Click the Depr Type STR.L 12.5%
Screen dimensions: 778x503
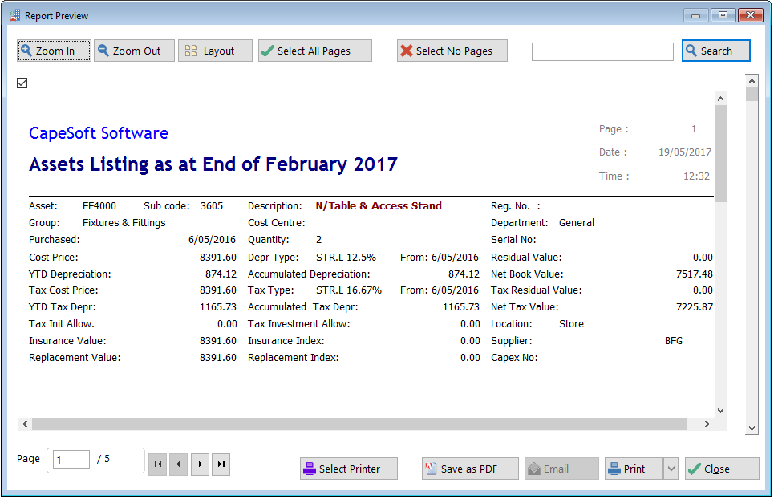(x=346, y=258)
